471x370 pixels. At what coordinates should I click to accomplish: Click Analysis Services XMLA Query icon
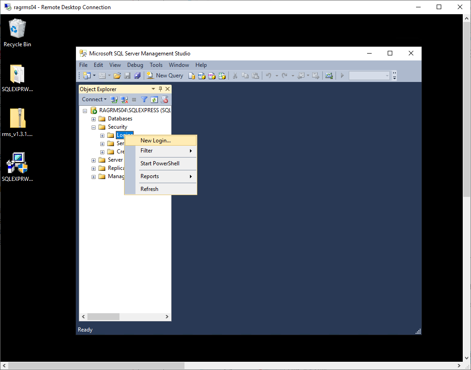[222, 76]
